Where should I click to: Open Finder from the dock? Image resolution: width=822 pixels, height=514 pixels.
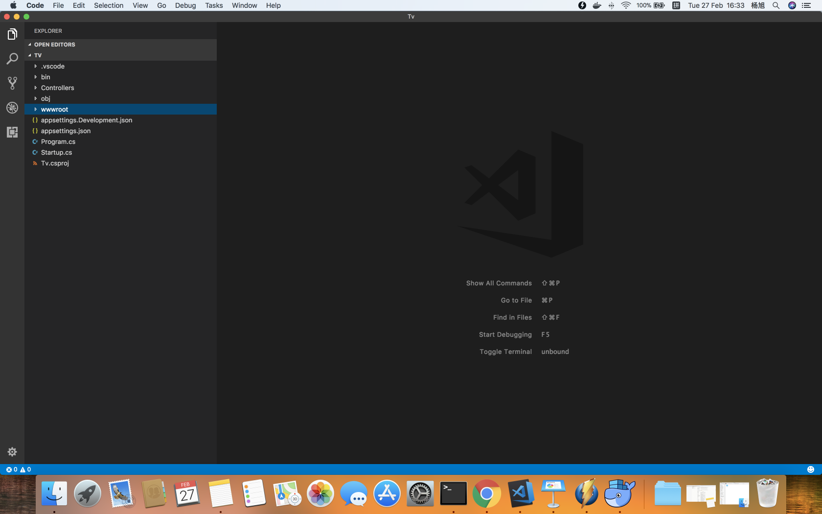click(54, 493)
